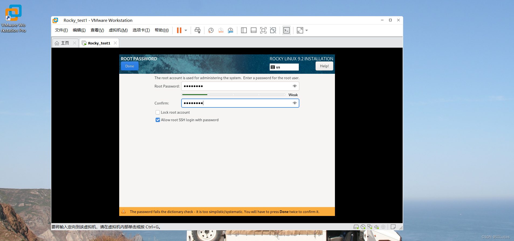Click the stretch guest display icon
The height and width of the screenshot is (241, 514).
pos(300,30)
